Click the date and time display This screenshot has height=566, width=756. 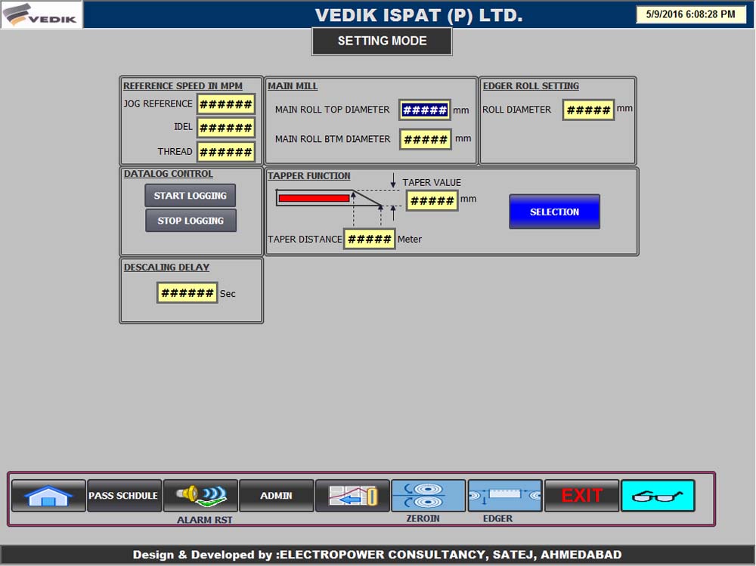point(690,14)
